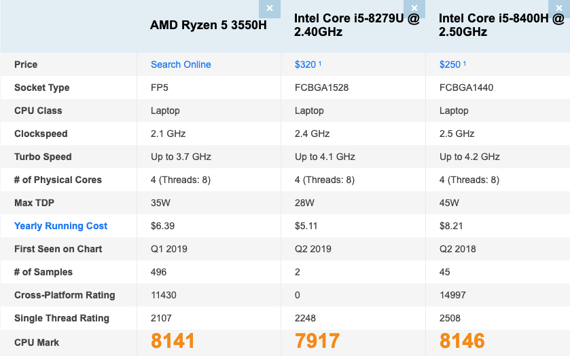
Task: Open Yearly Running Cost link
Action: [60, 226]
